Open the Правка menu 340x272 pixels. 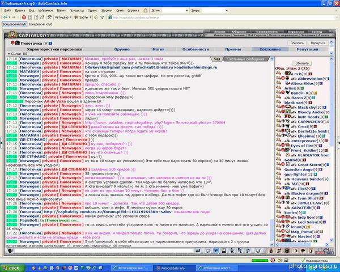[x=20, y=10]
